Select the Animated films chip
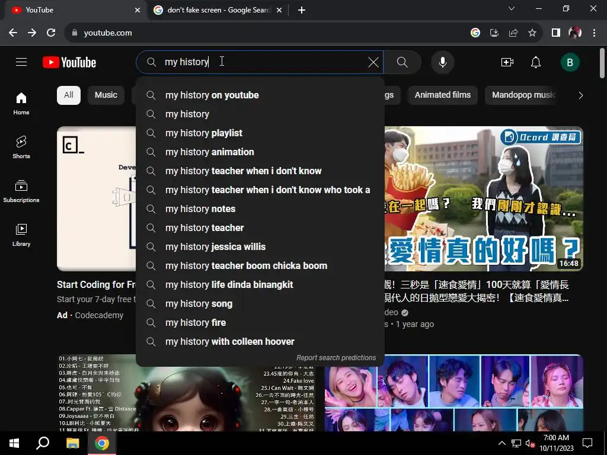The width and height of the screenshot is (607, 455). 442,95
